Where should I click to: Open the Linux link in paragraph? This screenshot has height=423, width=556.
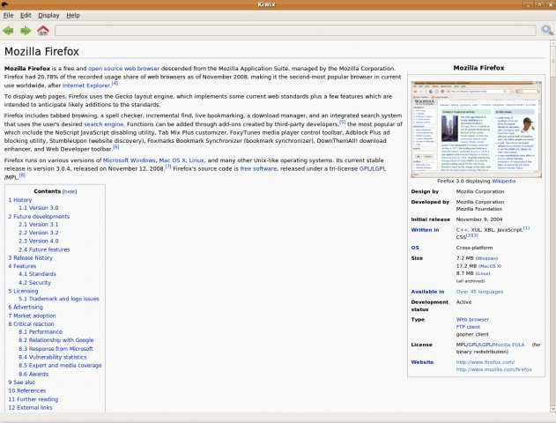[x=196, y=160]
